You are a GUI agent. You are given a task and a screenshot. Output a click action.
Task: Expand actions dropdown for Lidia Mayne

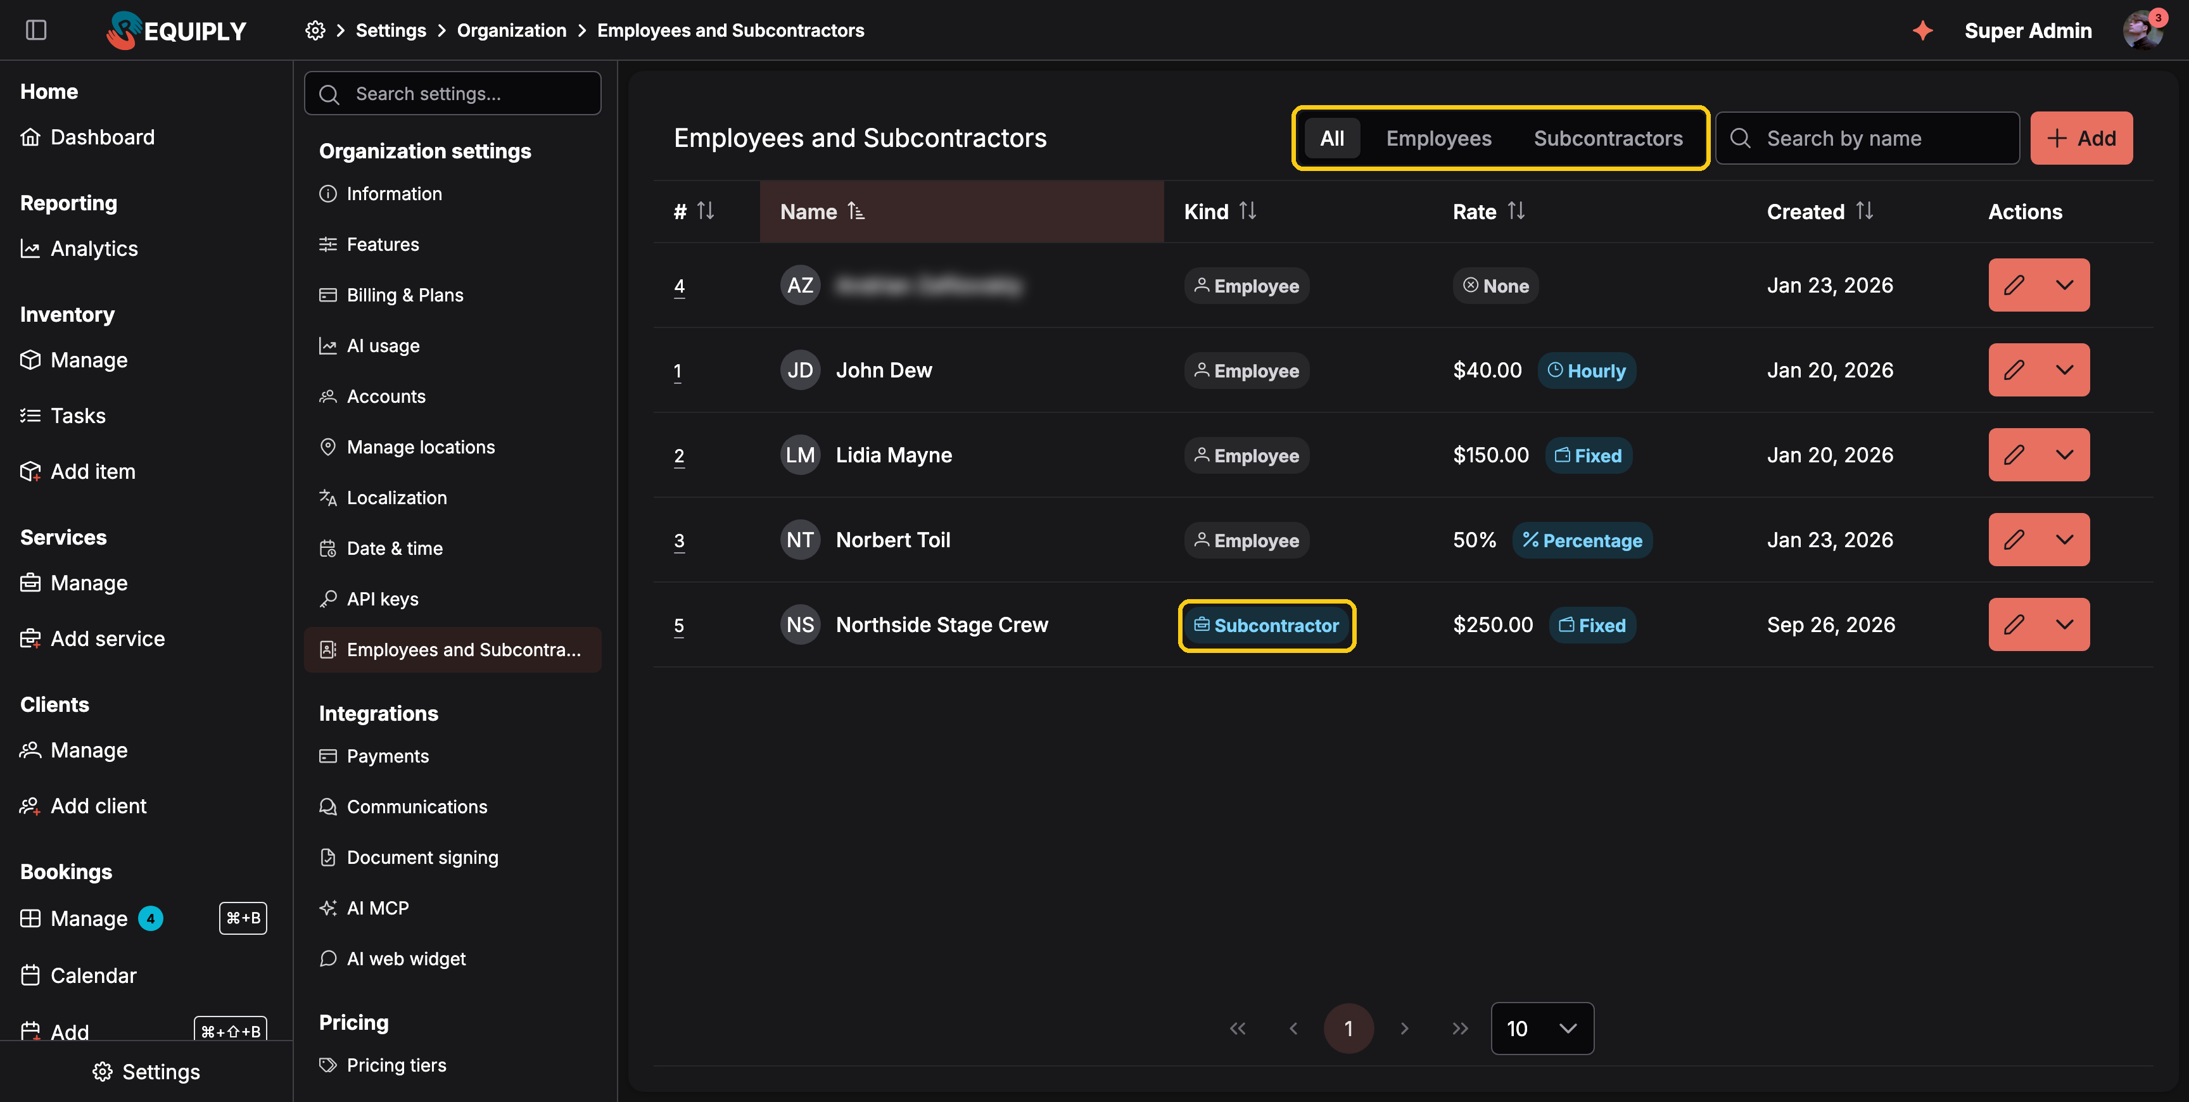tap(2065, 455)
